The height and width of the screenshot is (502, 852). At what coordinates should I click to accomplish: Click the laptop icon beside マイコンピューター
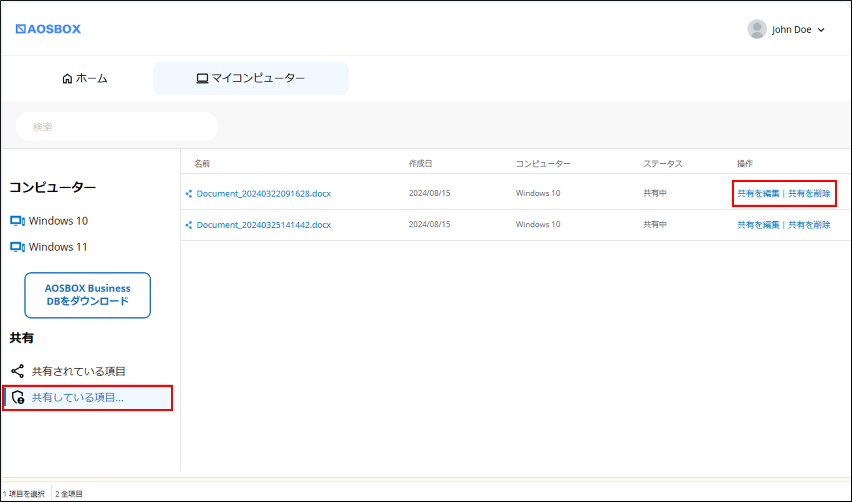202,79
